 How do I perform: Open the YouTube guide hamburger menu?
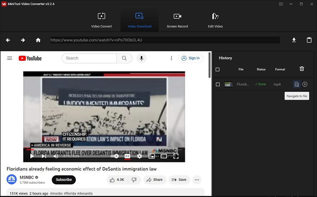pos(9,58)
